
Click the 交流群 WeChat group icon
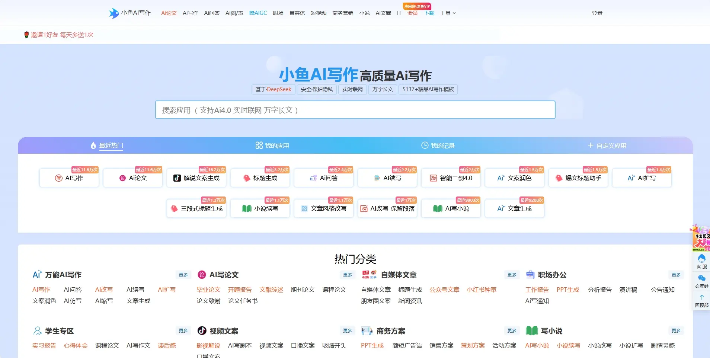tap(701, 281)
